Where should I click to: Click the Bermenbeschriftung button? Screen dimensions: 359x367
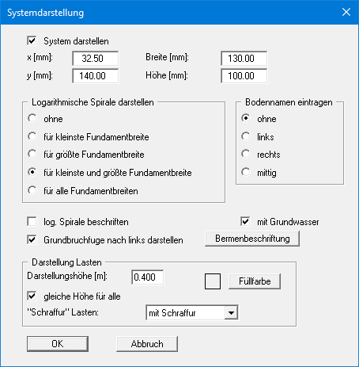tap(252, 239)
